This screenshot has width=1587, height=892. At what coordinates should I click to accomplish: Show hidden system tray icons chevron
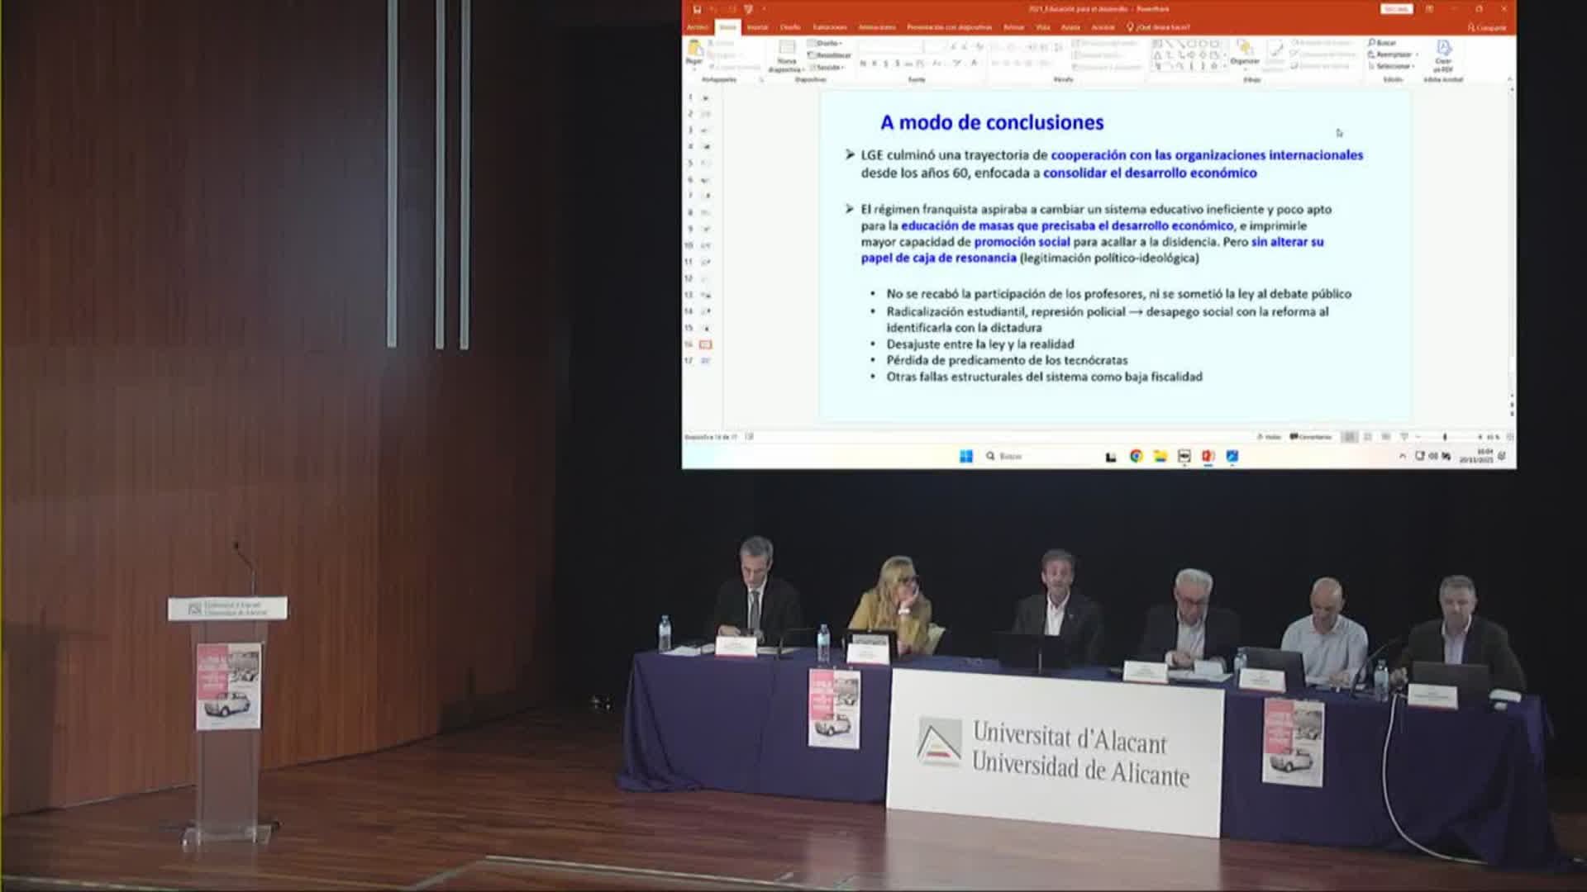click(1402, 456)
